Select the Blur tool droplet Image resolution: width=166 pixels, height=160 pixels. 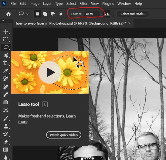[x=6, y=158]
